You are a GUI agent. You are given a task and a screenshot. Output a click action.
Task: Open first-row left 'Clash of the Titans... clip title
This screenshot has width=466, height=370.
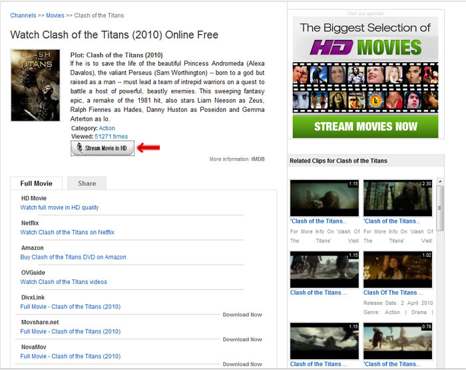(319, 221)
